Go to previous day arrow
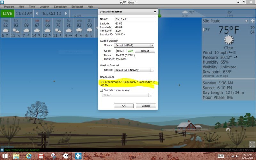 [37, 13]
